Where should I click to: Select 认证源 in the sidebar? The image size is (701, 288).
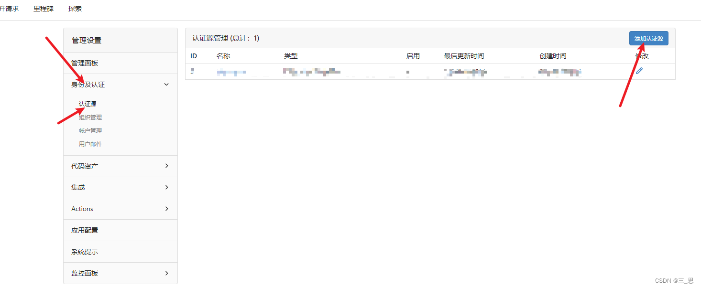pyautogui.click(x=88, y=103)
